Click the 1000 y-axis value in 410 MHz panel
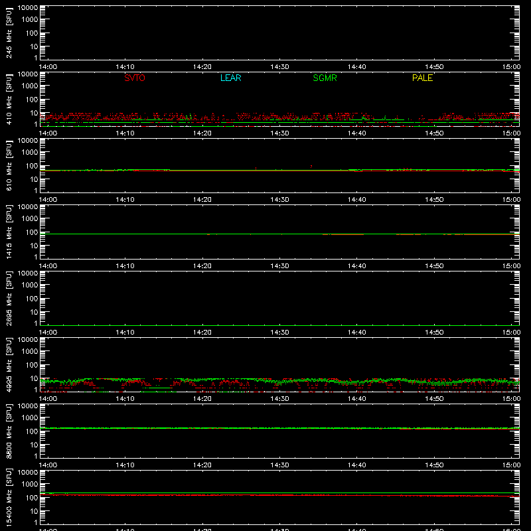This screenshot has height=531, width=531. click(30, 86)
